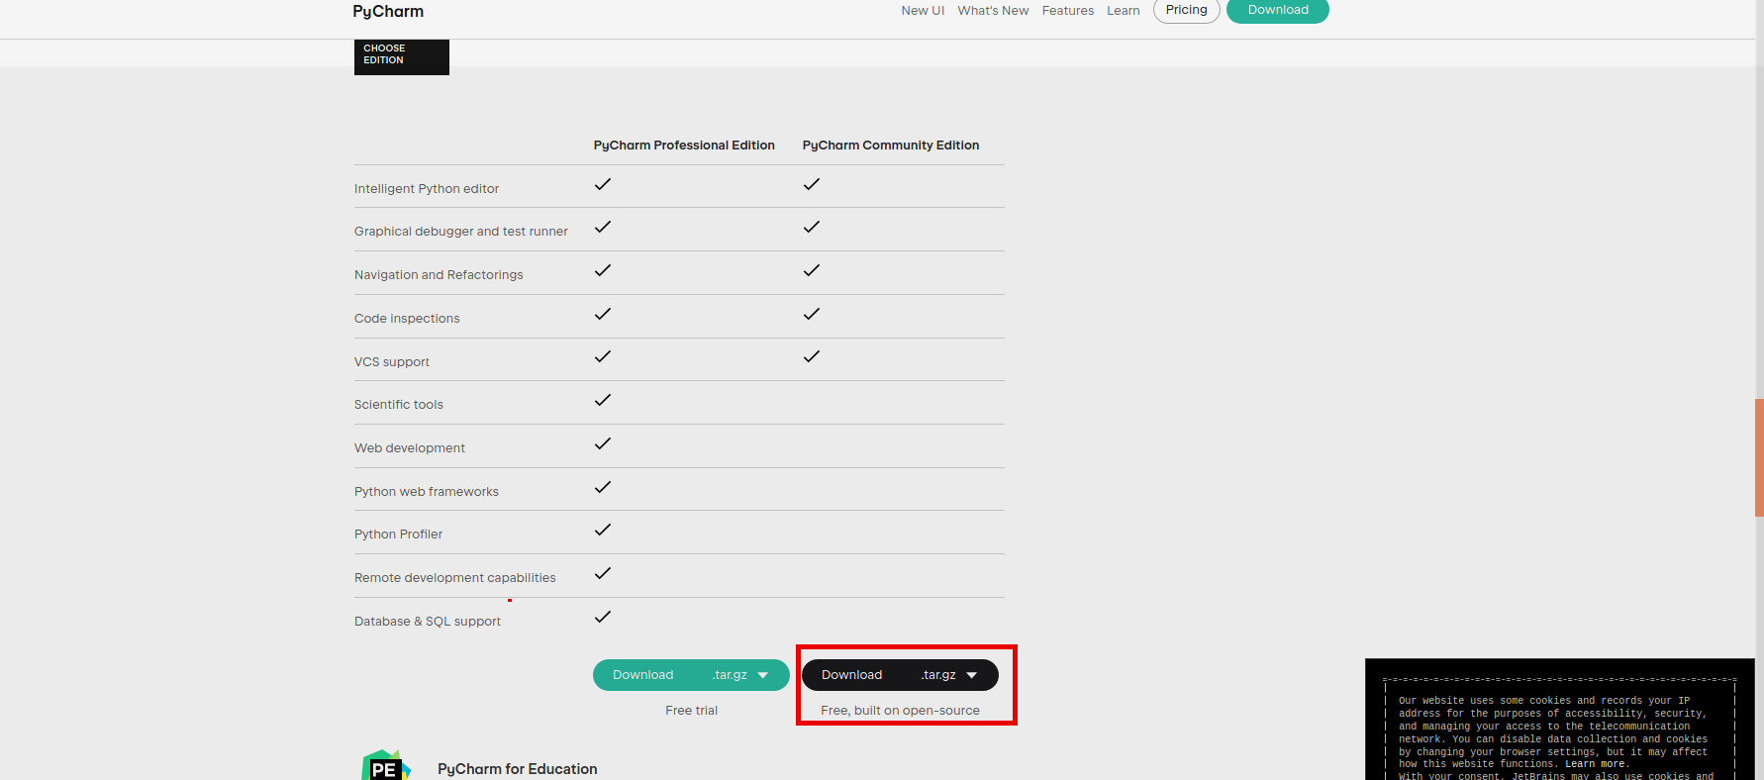Click the PyCharm for Education PE icon
The image size is (1764, 780).
(386, 765)
